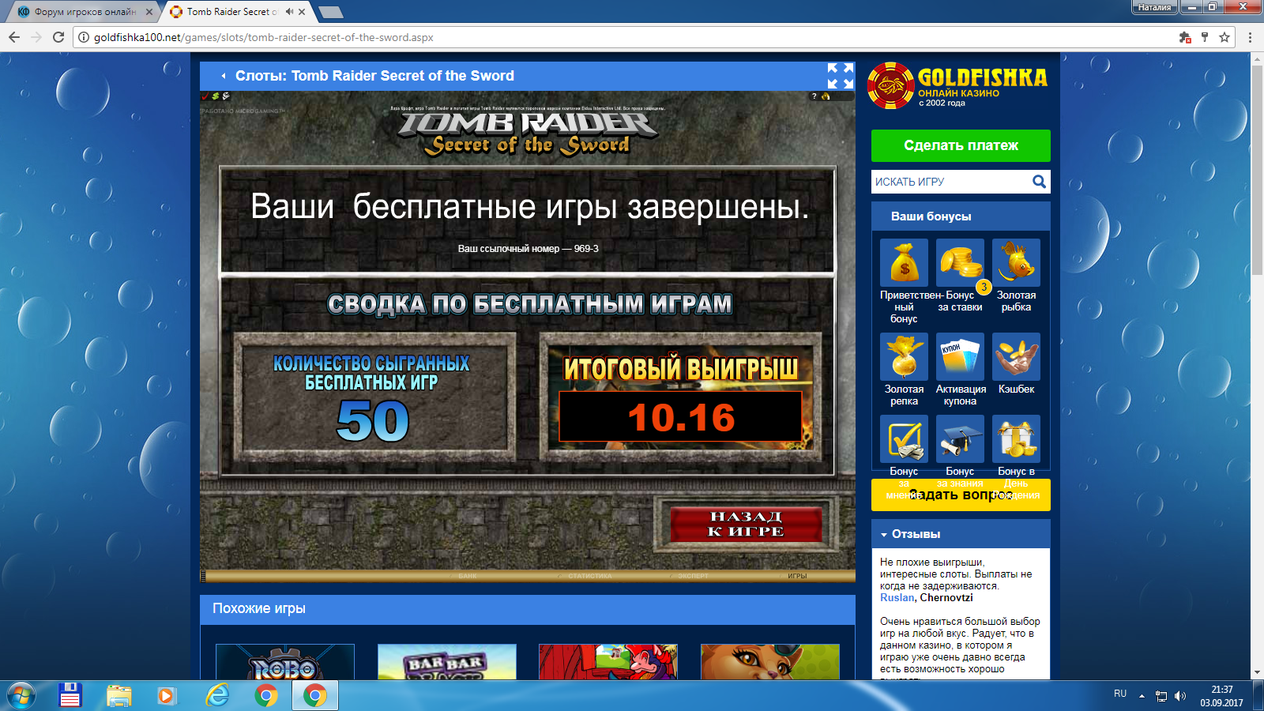View site information icon in address bar
Viewport: 1264px width, 711px height.
click(x=83, y=37)
